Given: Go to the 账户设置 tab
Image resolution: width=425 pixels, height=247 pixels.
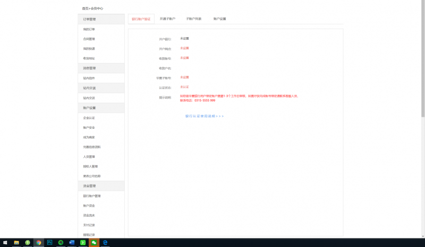Looking at the screenshot, I should [x=219, y=19].
